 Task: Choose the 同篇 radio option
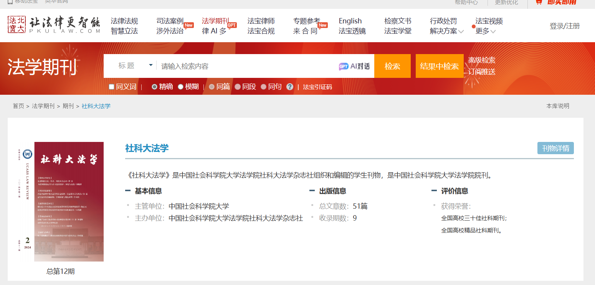[x=212, y=87]
